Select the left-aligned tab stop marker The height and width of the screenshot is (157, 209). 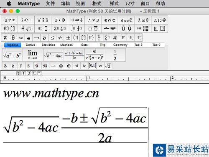pos(18,73)
